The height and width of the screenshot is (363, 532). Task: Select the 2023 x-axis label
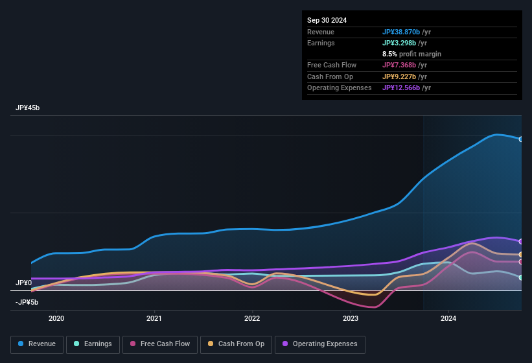pos(351,318)
